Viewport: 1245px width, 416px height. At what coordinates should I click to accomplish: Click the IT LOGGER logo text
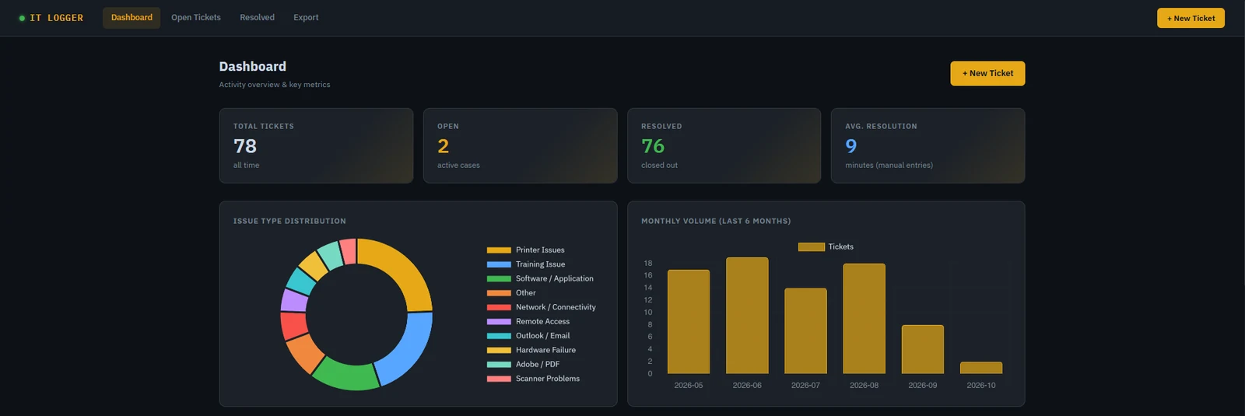pyautogui.click(x=56, y=18)
